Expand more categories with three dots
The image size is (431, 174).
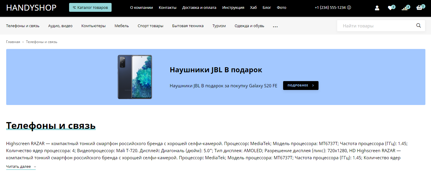tap(275, 26)
